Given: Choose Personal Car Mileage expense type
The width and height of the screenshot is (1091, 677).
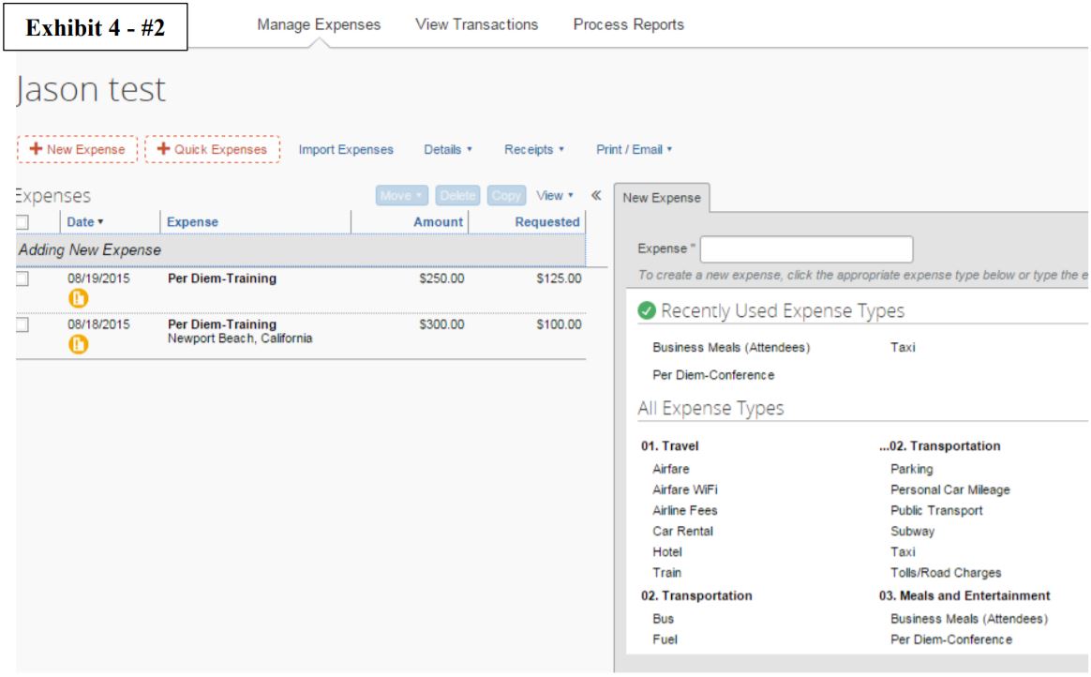Looking at the screenshot, I should tap(949, 489).
